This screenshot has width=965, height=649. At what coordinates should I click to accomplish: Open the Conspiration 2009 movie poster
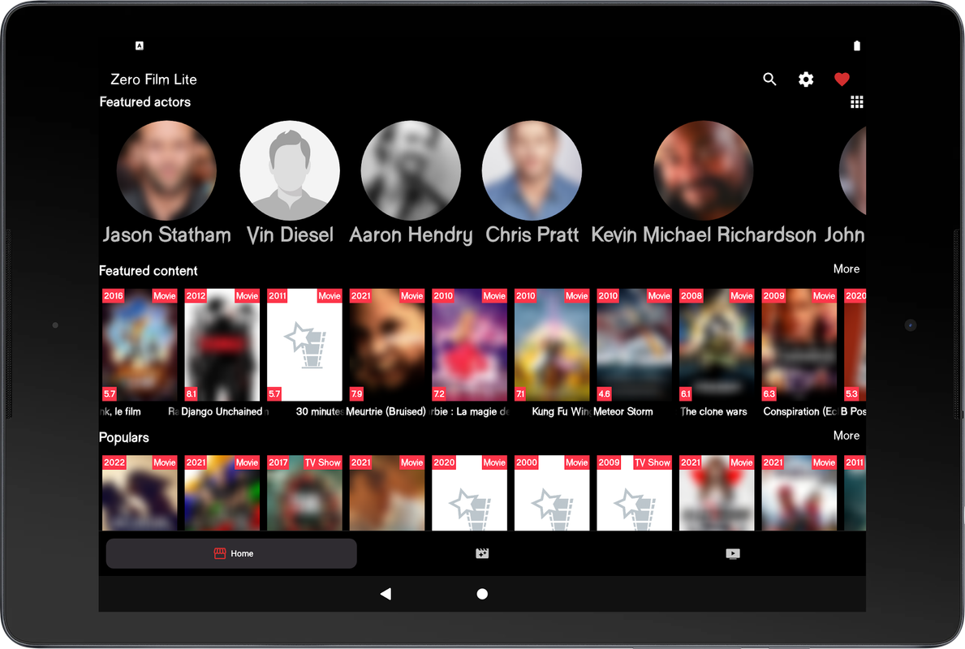click(x=799, y=345)
